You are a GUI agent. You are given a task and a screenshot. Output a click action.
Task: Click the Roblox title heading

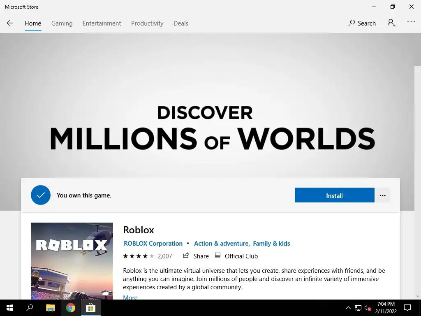click(x=139, y=230)
